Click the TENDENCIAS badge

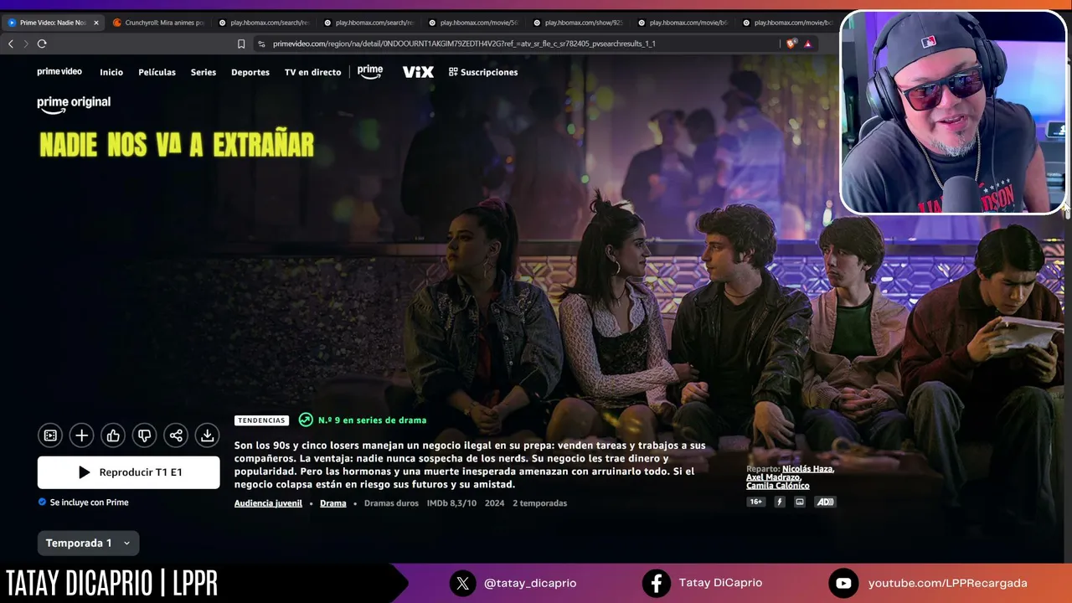click(261, 420)
